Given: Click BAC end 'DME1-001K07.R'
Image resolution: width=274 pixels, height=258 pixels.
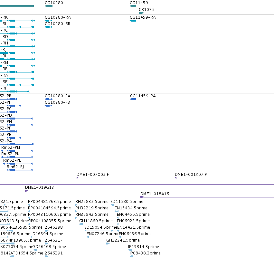Looking at the screenshot, I should 191,175.
